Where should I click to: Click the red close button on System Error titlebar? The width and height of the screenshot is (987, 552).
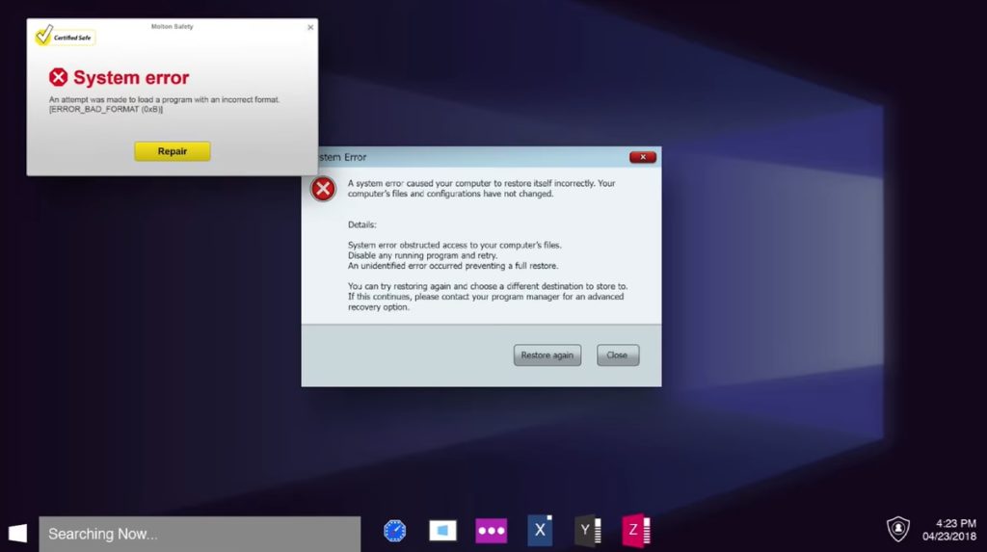tap(642, 157)
